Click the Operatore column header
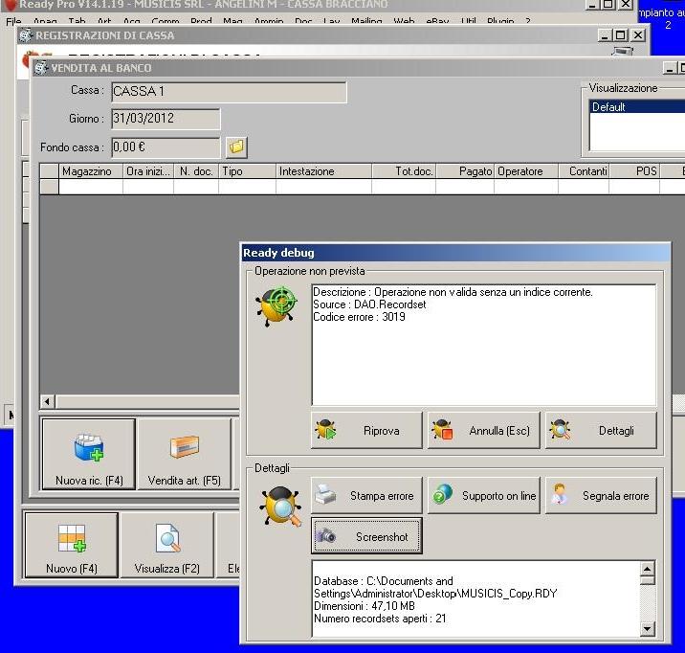The height and width of the screenshot is (653, 685). point(526,170)
